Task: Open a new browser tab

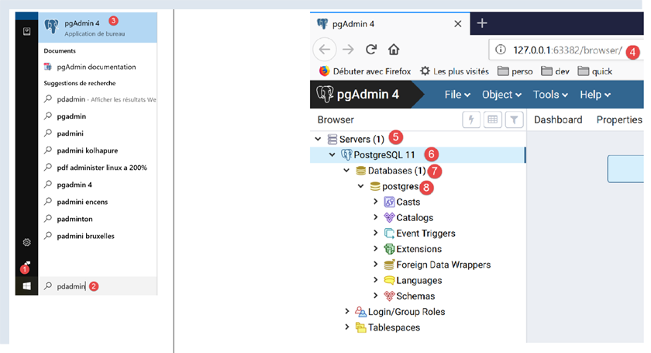Action: coord(482,23)
